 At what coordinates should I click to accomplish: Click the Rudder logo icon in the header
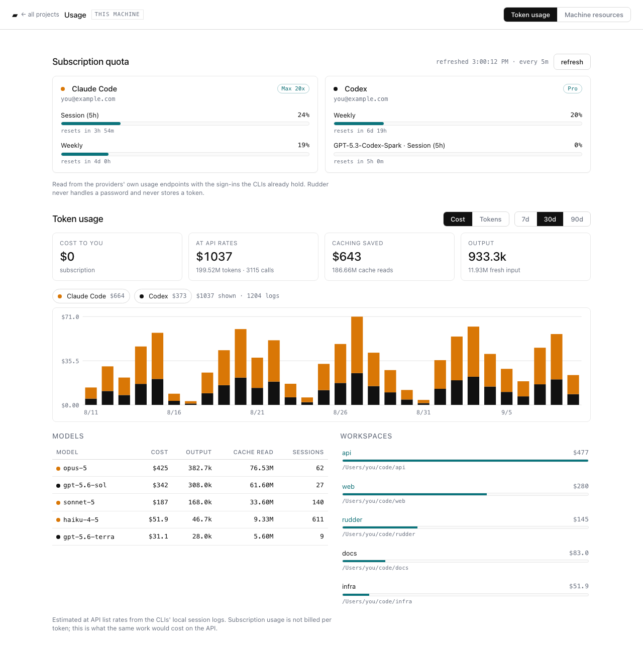tap(15, 15)
